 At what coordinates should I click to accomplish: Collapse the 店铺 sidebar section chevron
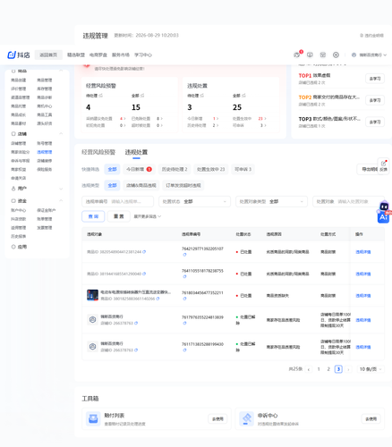(61, 134)
